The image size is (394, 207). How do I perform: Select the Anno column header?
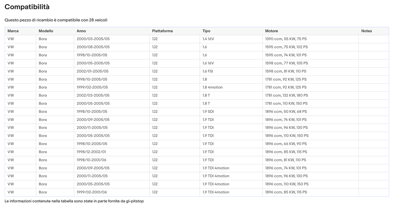(81, 31)
